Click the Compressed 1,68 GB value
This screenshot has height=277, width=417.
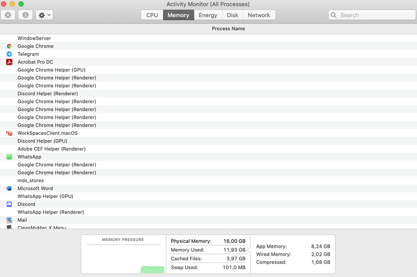pyautogui.click(x=321, y=262)
